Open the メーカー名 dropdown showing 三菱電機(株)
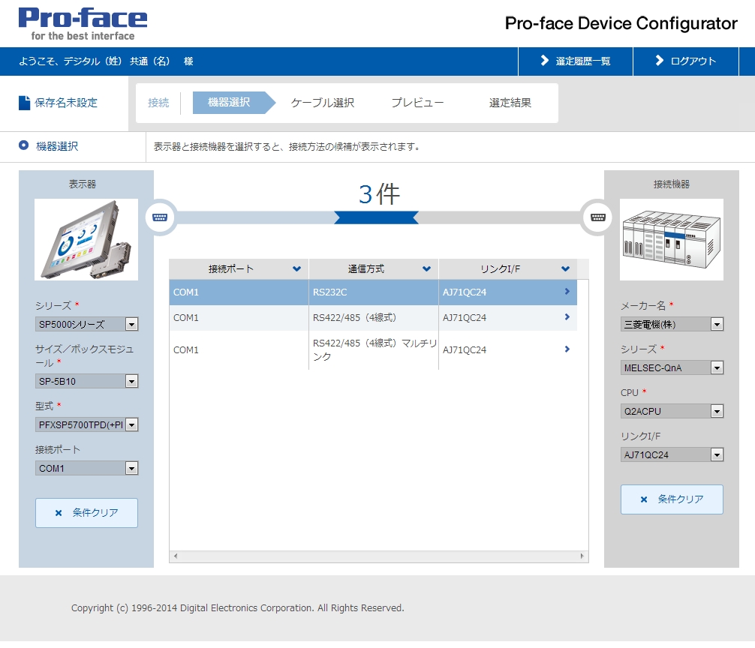 (x=718, y=324)
